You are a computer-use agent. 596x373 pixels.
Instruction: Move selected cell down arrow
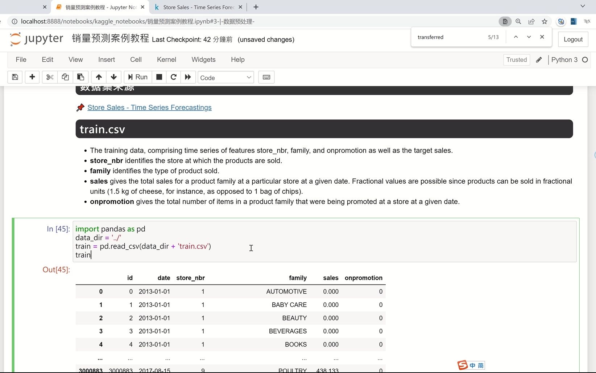(x=113, y=77)
